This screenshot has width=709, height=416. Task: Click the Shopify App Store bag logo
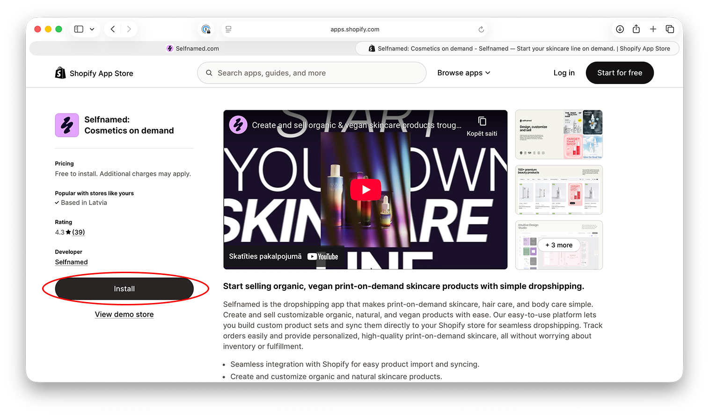click(x=60, y=73)
